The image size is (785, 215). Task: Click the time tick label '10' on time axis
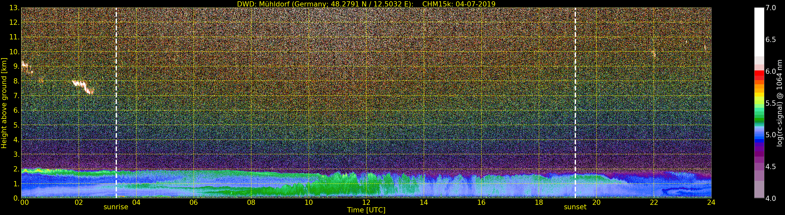coord(309,202)
